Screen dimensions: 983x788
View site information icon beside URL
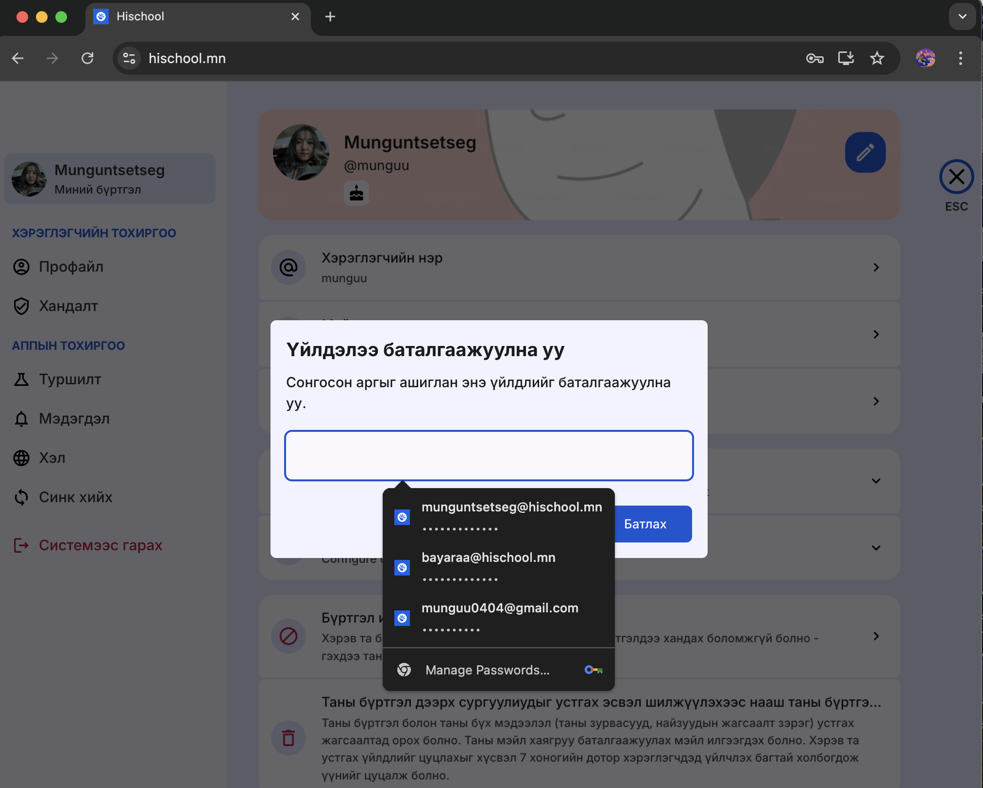pyautogui.click(x=129, y=59)
